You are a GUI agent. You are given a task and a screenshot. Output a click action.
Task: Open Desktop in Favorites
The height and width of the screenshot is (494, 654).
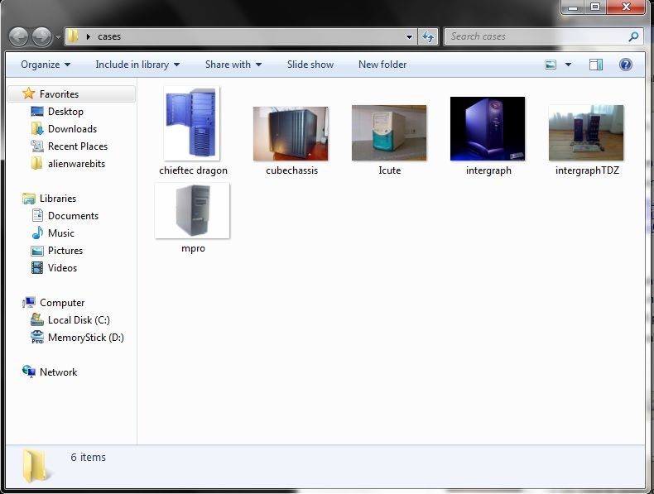click(65, 112)
